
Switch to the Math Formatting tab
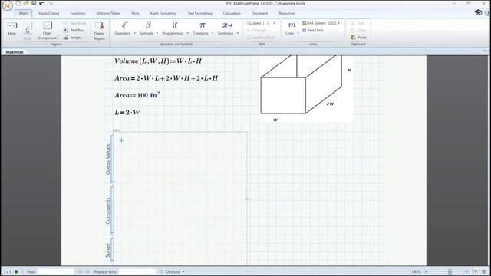pos(163,14)
